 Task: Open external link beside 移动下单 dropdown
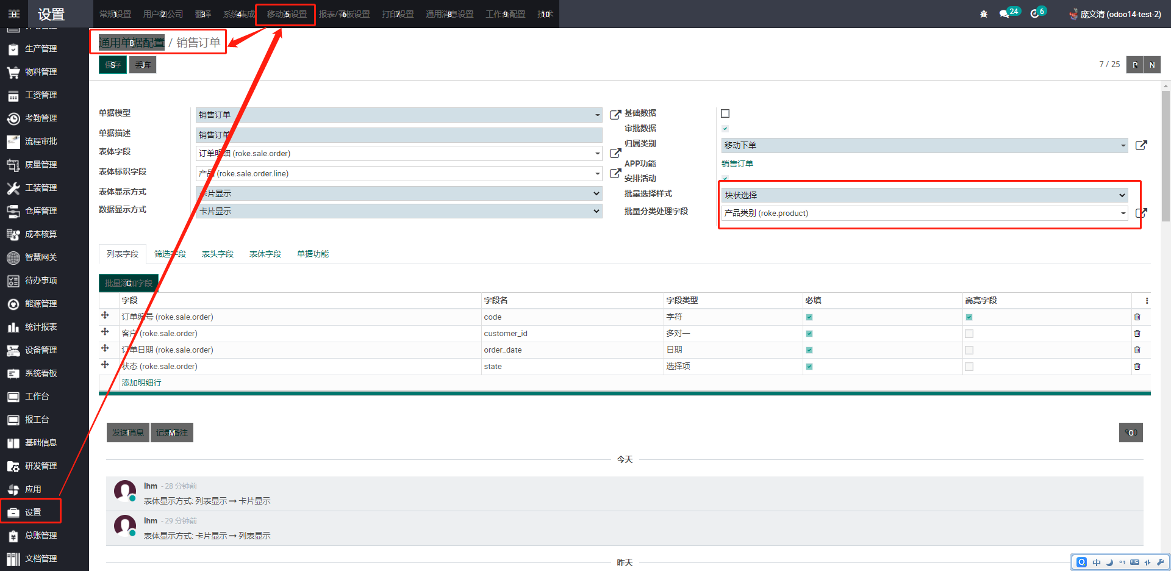click(x=1141, y=145)
